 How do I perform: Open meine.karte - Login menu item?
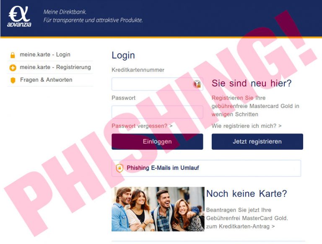point(45,54)
